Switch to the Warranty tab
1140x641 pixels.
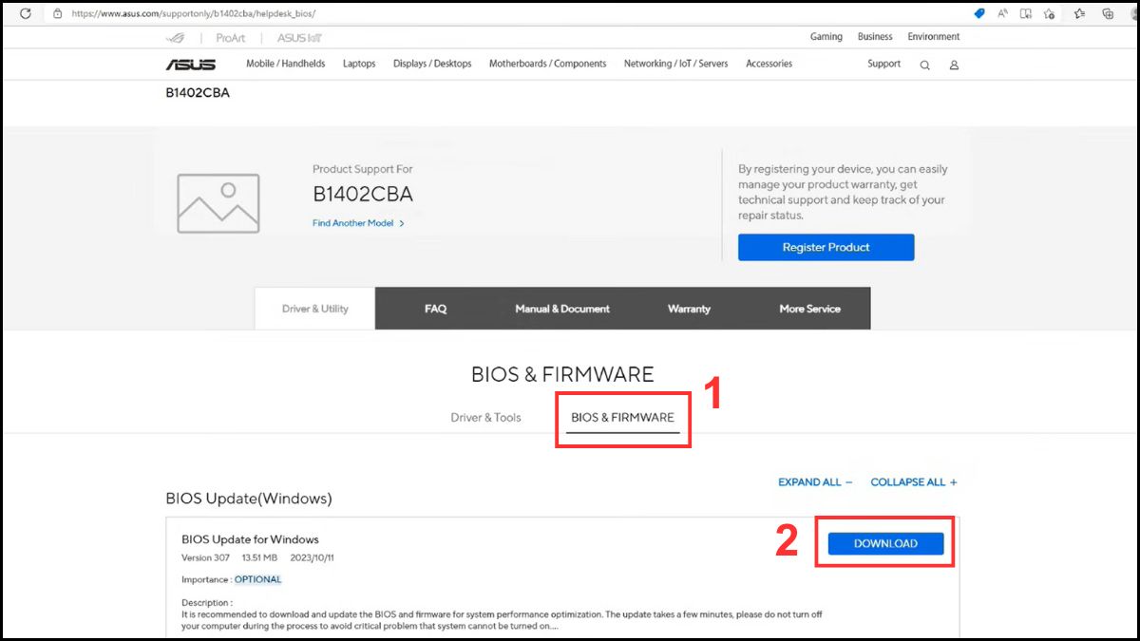[689, 309]
